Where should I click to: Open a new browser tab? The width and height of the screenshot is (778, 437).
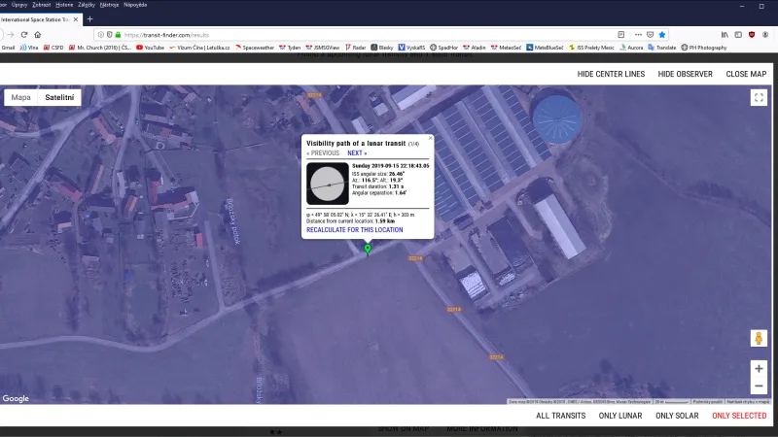pos(90,18)
